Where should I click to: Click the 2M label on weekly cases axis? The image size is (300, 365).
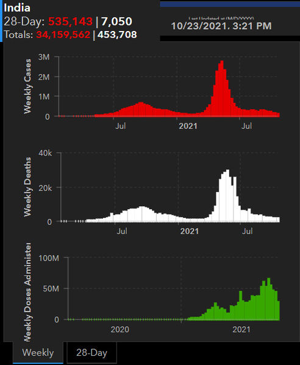pyautogui.click(x=44, y=77)
